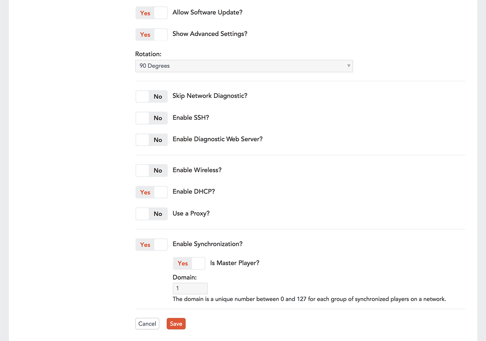
Task: Save the player settings
Action: (176, 324)
